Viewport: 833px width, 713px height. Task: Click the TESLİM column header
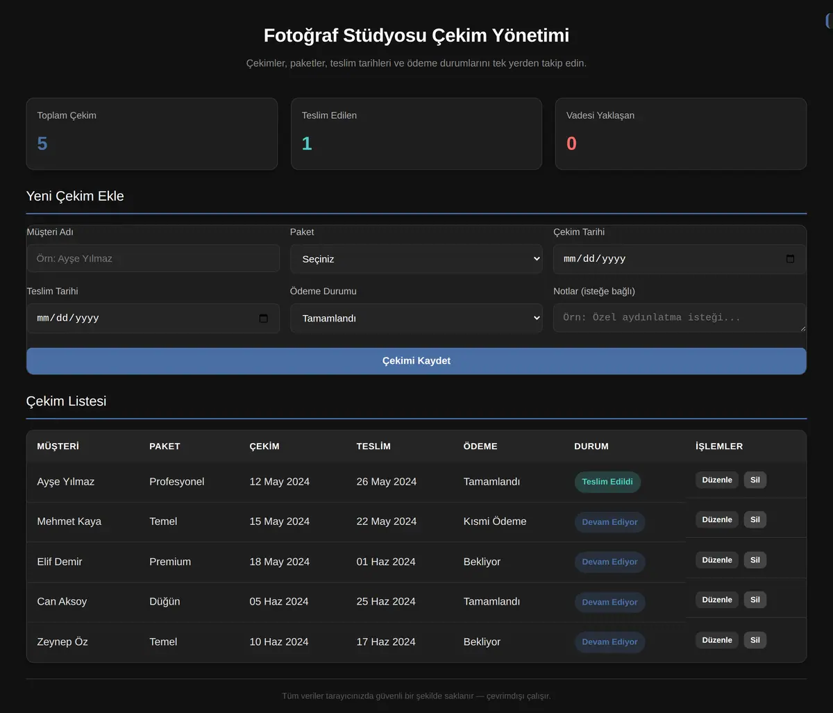coord(373,446)
